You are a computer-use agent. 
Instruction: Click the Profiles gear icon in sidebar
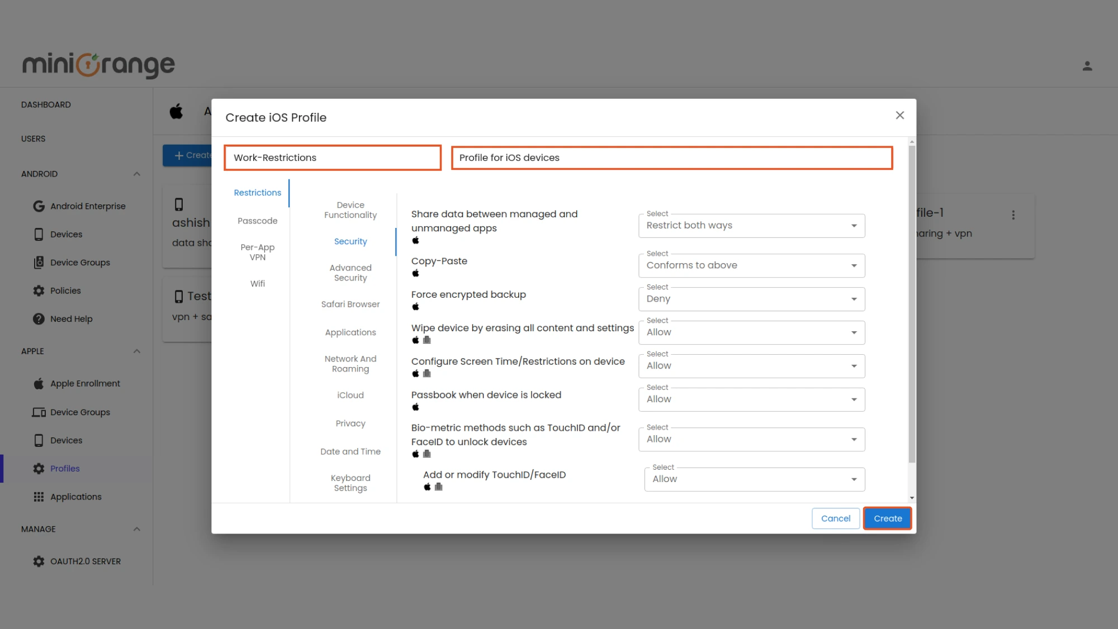tap(38, 468)
